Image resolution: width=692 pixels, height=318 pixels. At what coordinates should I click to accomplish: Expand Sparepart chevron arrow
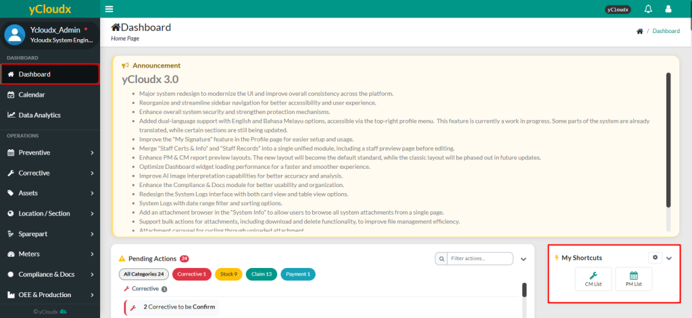[x=92, y=234]
